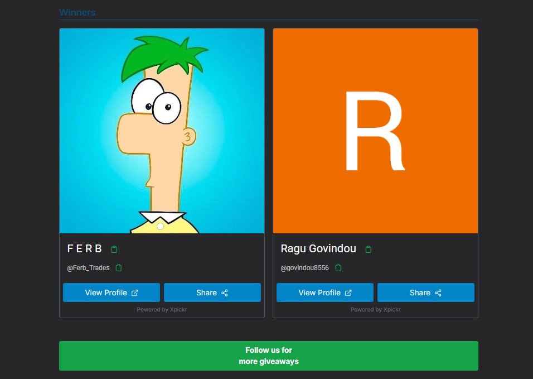
Task: Click the orange R avatar image
Action: (375, 131)
